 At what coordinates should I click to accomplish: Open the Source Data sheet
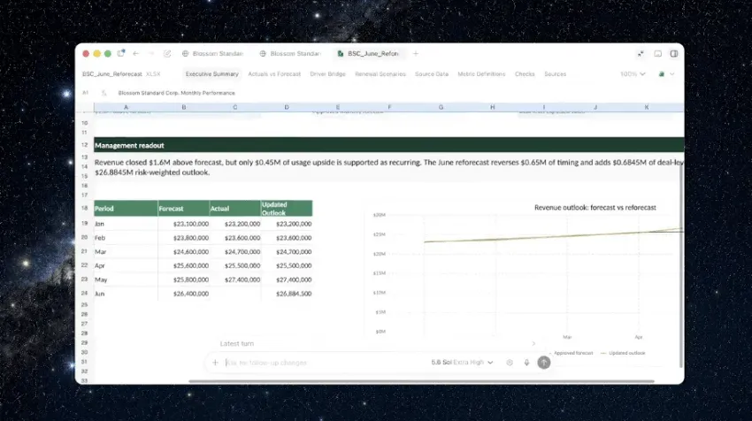tap(432, 74)
